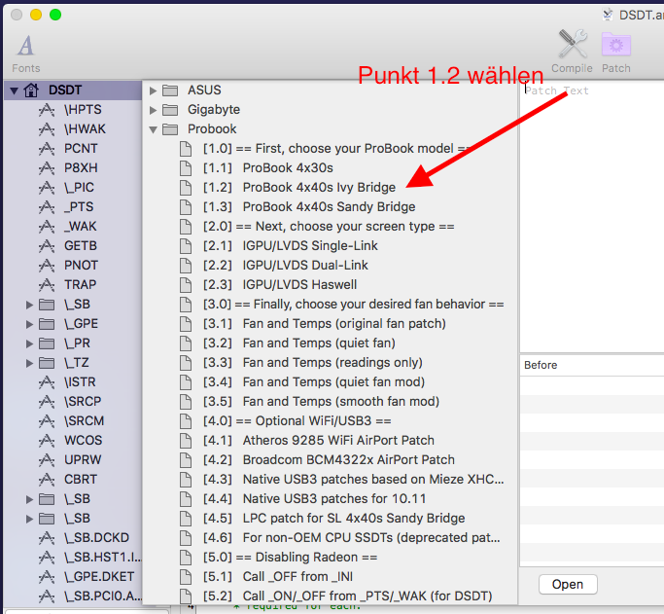The width and height of the screenshot is (664, 614).
Task: Expand the \_PR tree folder
Action: pos(29,343)
